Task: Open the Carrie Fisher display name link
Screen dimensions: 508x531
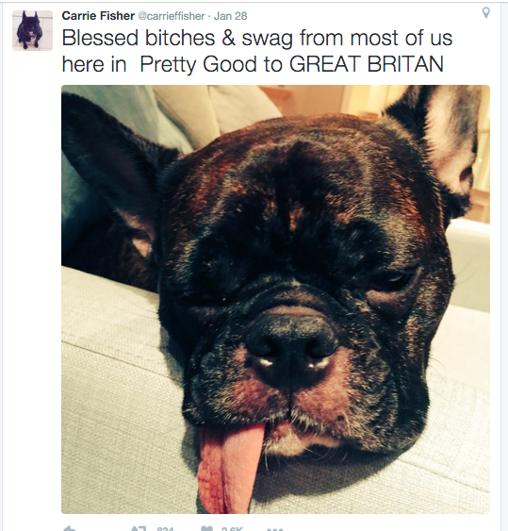Action: tap(98, 16)
